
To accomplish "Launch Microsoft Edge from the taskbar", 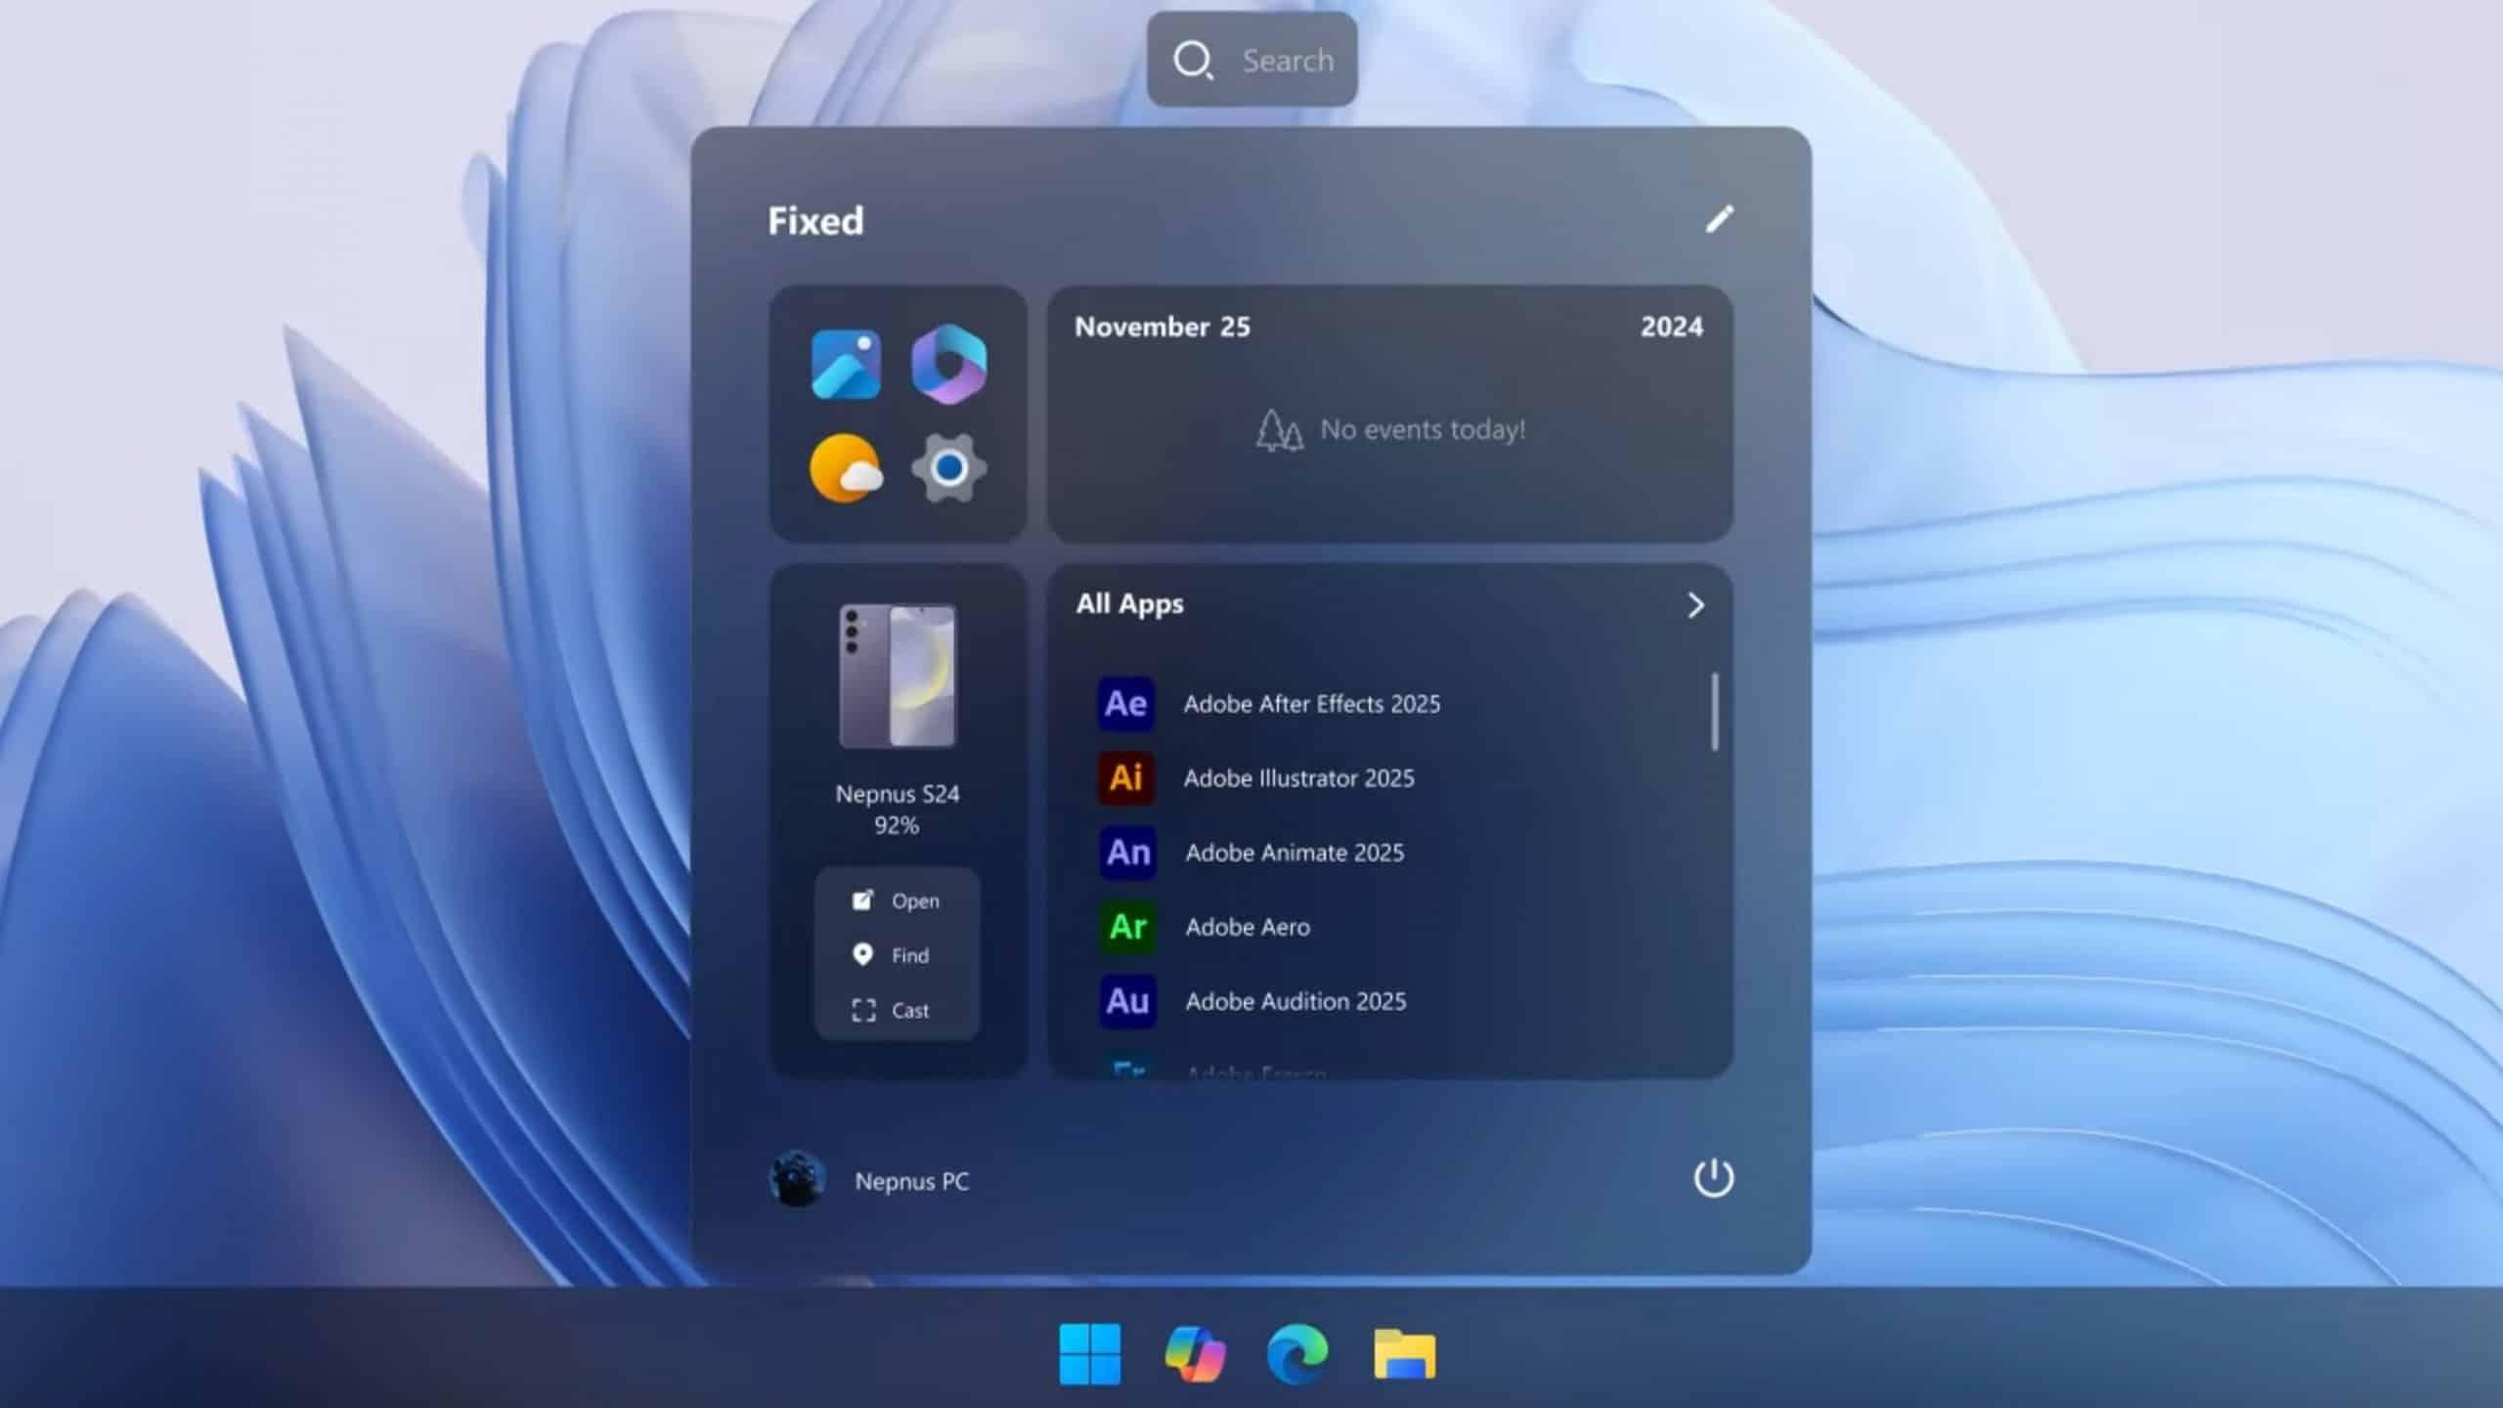I will click(x=1297, y=1354).
